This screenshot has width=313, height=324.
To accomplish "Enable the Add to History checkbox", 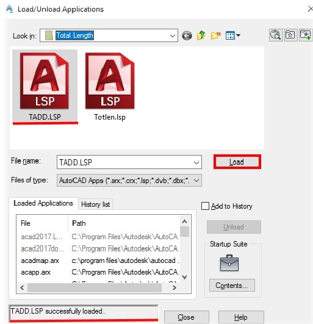I will click(x=205, y=206).
